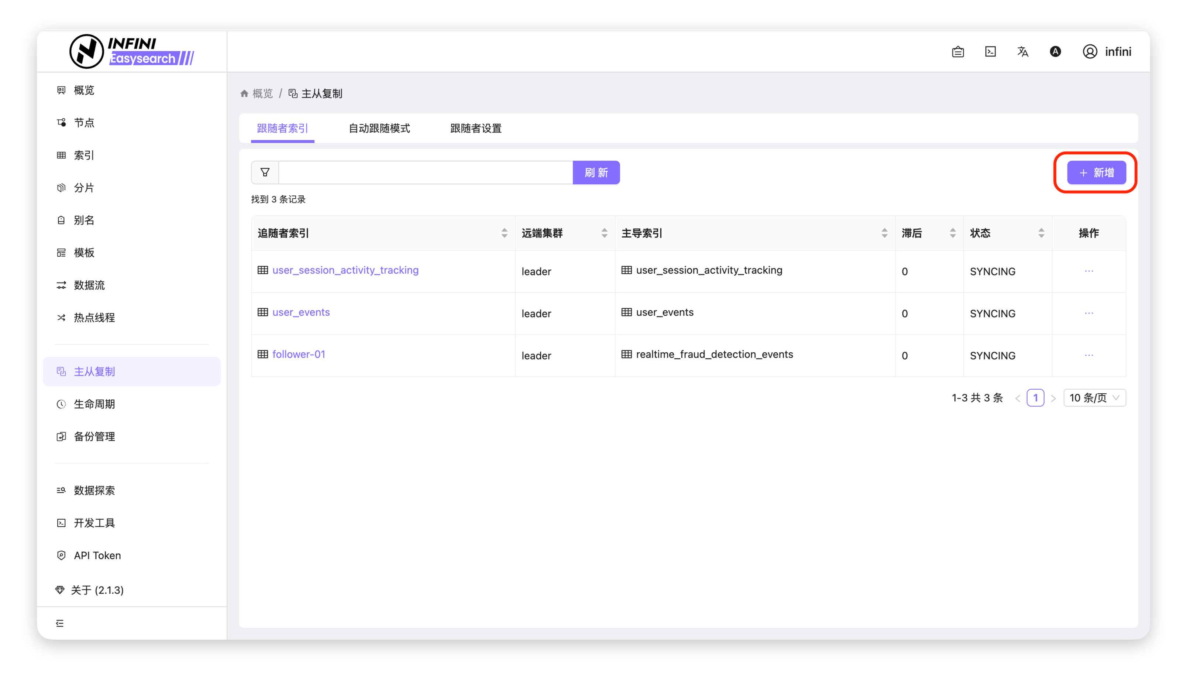Switch to 自动跟随模式 tab
Image resolution: width=1187 pixels, height=684 pixels.
[379, 128]
